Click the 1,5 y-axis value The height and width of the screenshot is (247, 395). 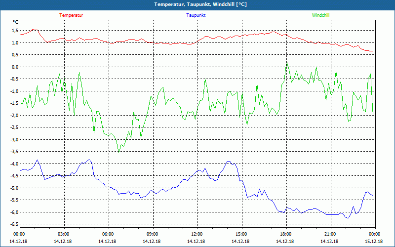[x=15, y=31]
